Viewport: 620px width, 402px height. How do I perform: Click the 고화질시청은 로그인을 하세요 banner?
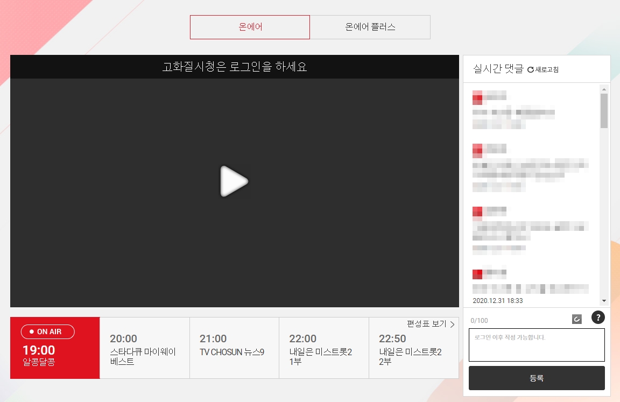(235, 66)
